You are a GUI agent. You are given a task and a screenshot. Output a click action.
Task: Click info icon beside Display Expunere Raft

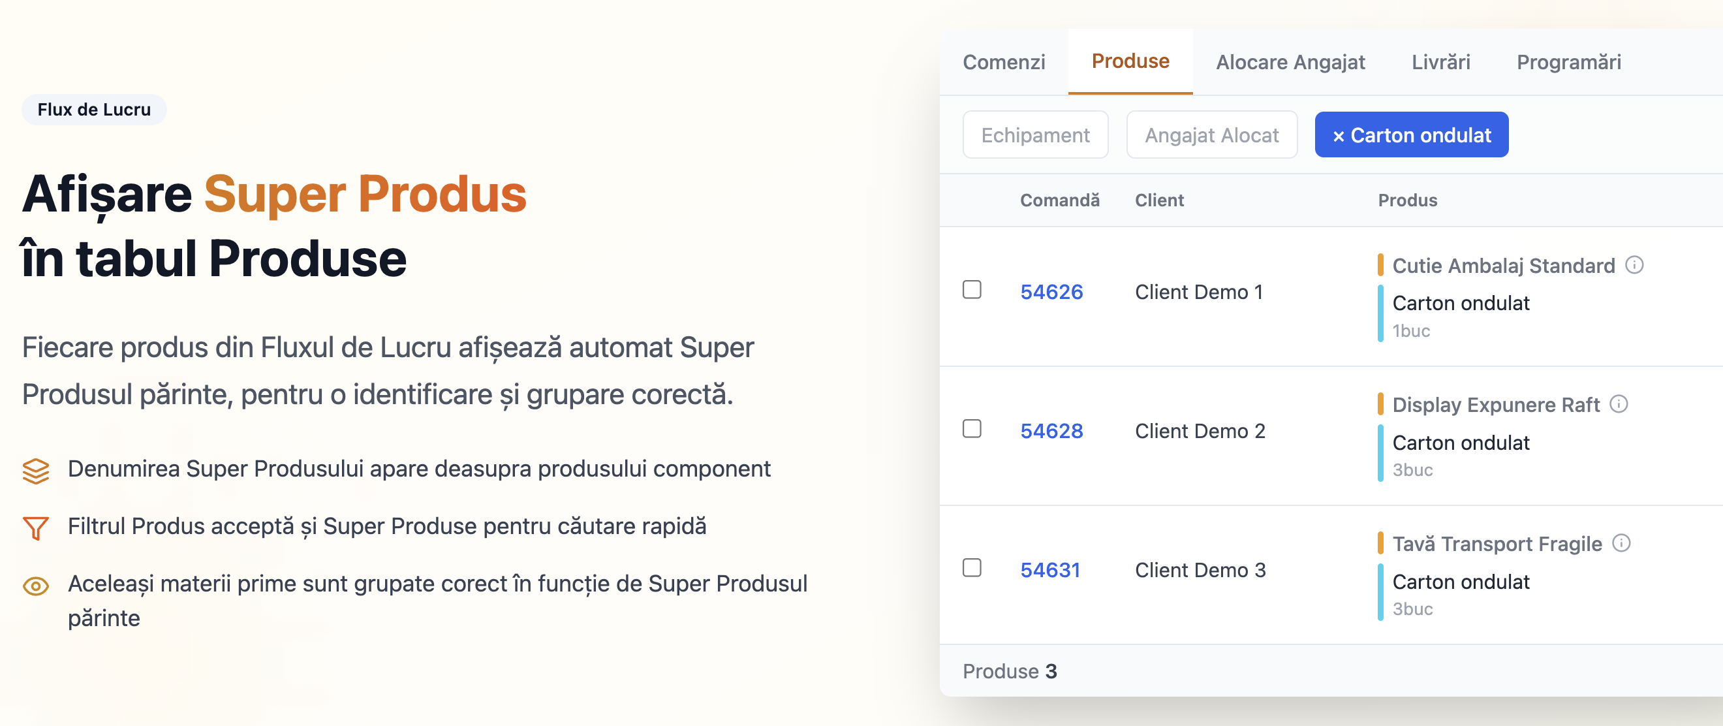tap(1619, 404)
